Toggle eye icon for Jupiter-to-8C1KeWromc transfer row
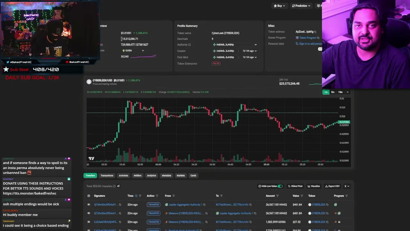Viewport: 410px width, 231px height. point(89,205)
